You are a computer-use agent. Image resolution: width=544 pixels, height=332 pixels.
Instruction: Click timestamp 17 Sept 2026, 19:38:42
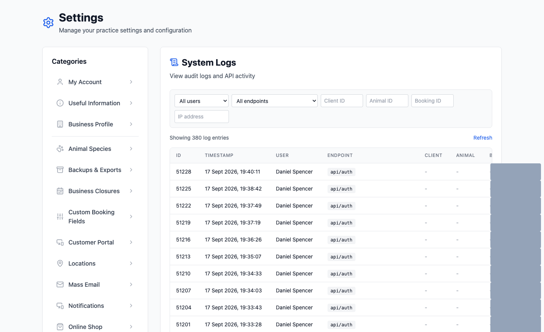pos(233,189)
